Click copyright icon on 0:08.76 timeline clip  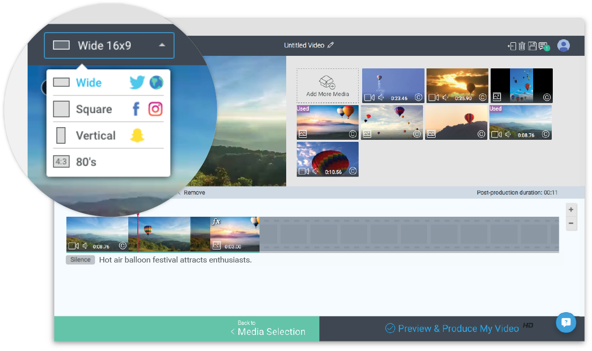tap(123, 246)
